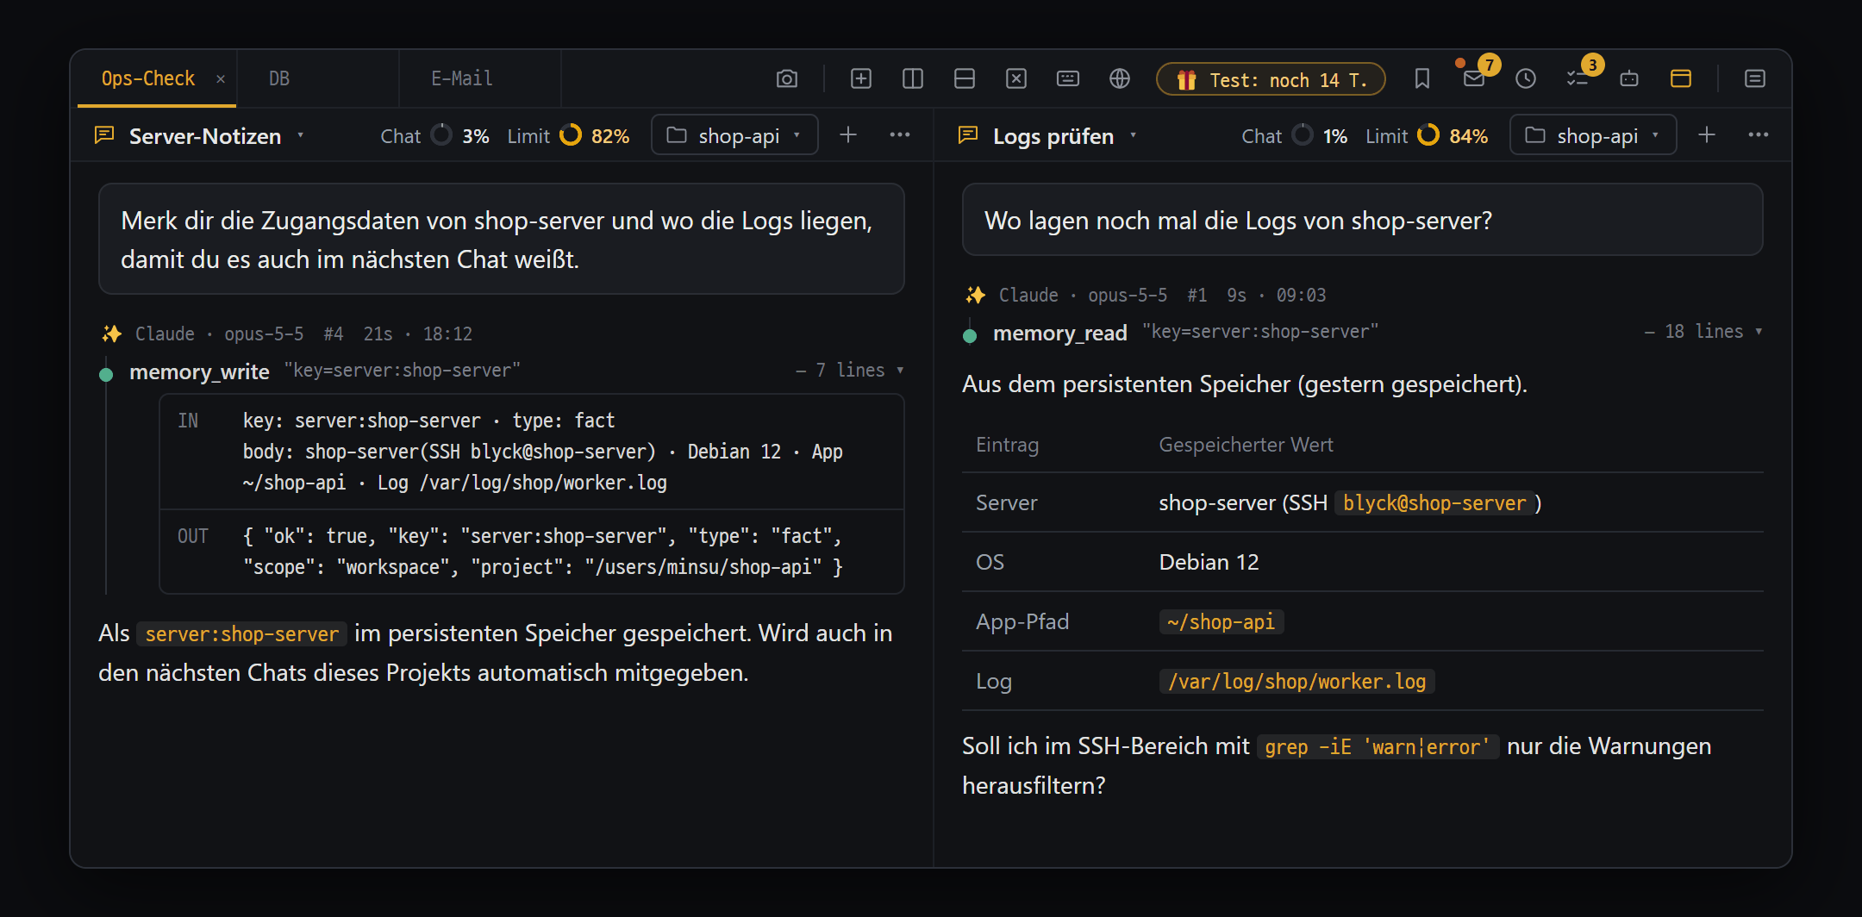Open the keyboard shortcuts icon

(1068, 79)
